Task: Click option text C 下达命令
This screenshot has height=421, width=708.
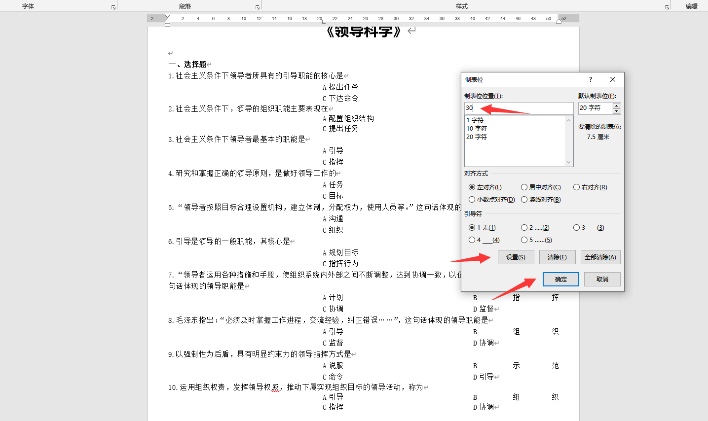Action: click(x=340, y=99)
